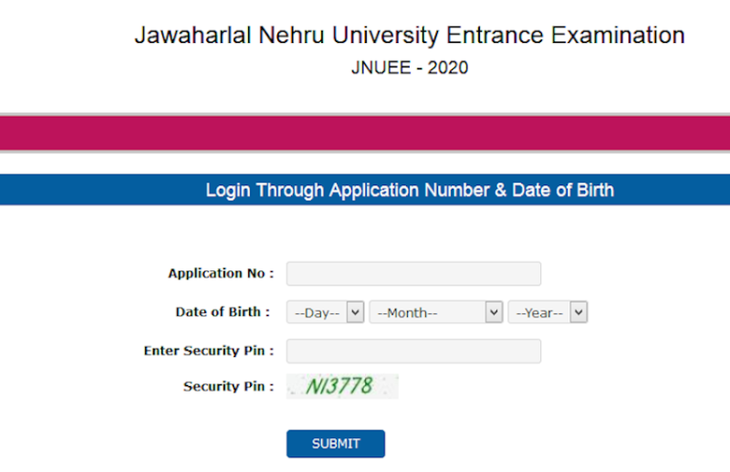Viewport: 730px width, 472px height.
Task: Click the green security pin captcha image
Action: [342, 386]
